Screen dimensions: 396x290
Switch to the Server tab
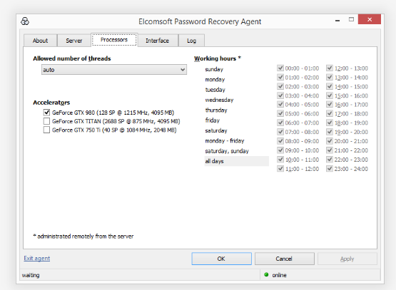[73, 41]
